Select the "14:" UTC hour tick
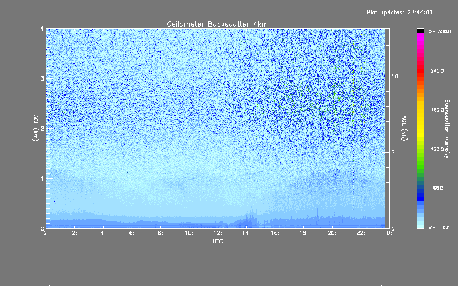Viewport: 458px width, 286px height. [247, 233]
